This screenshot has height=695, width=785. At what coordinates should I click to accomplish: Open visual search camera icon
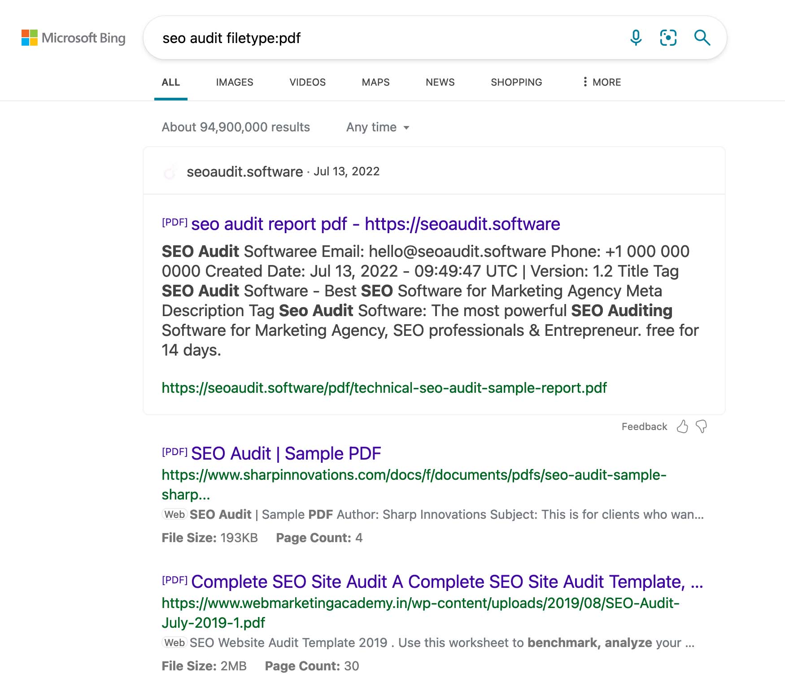pos(668,38)
